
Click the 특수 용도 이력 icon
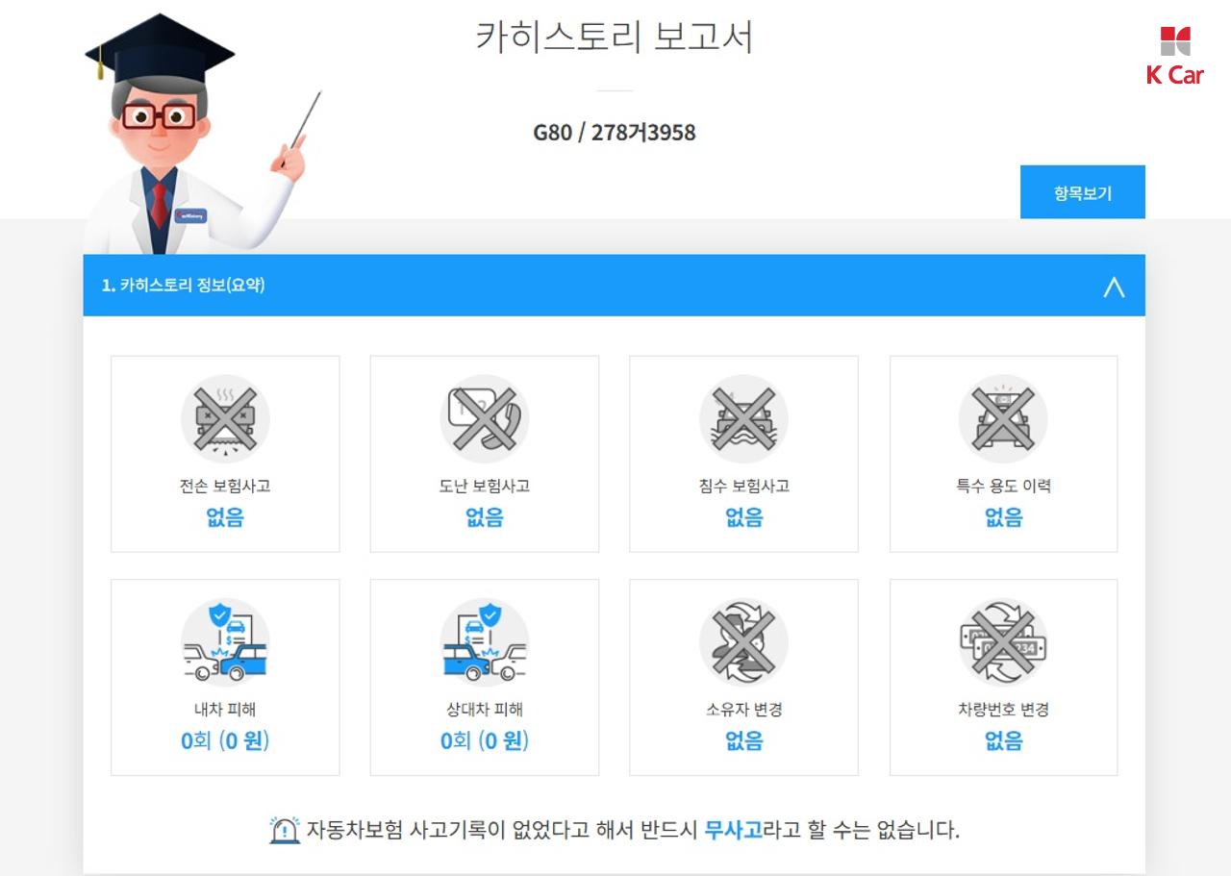pyautogui.click(x=1003, y=419)
